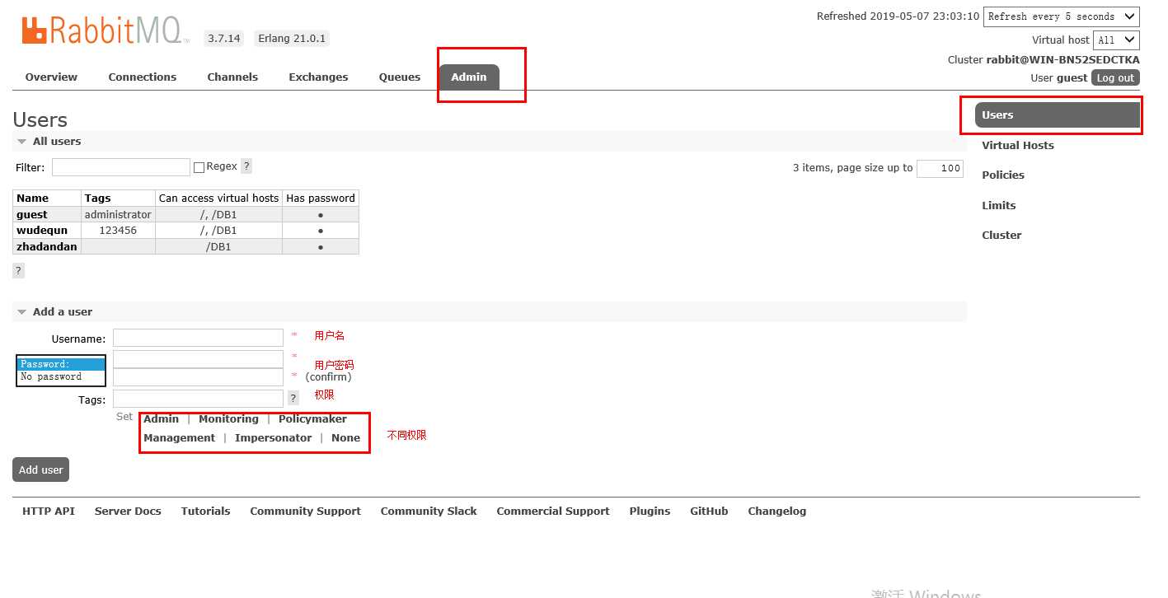Focus the password confirm input field
Screen dimensions: 1168x598
click(x=198, y=377)
